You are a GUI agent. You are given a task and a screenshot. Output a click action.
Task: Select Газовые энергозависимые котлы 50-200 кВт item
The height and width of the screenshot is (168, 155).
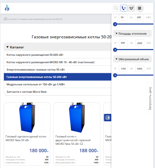[x=58, y=77]
